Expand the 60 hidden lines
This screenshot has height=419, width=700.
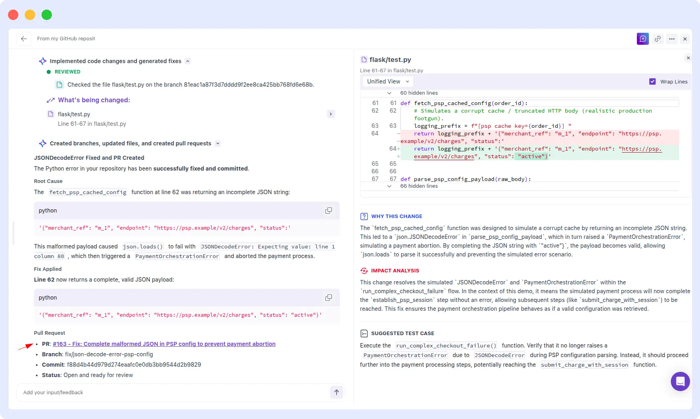click(x=389, y=93)
